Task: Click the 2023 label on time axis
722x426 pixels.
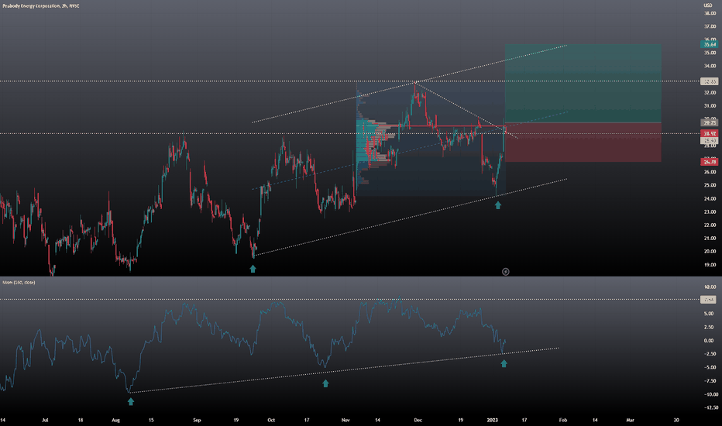Action: 492,420
